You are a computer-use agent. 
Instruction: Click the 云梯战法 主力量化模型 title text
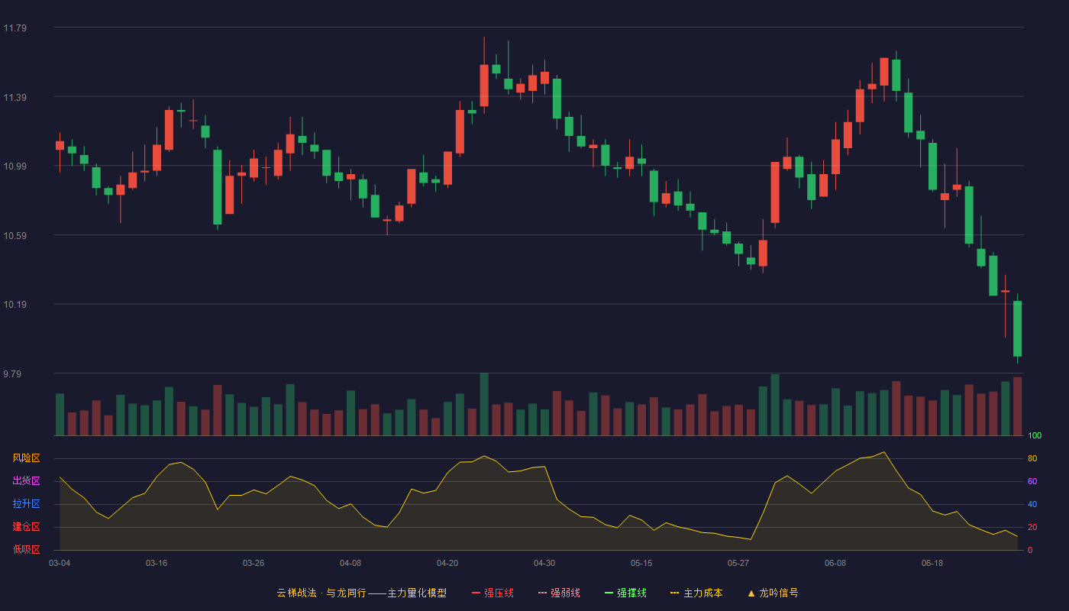pos(361,593)
